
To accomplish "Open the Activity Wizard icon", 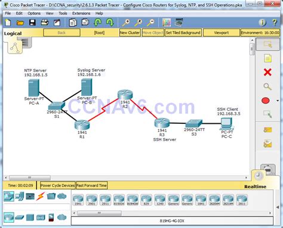I will [57, 23].
